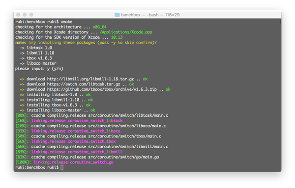Click the folder icon in the title bar
This screenshot has height=188, width=295.
point(117,15)
